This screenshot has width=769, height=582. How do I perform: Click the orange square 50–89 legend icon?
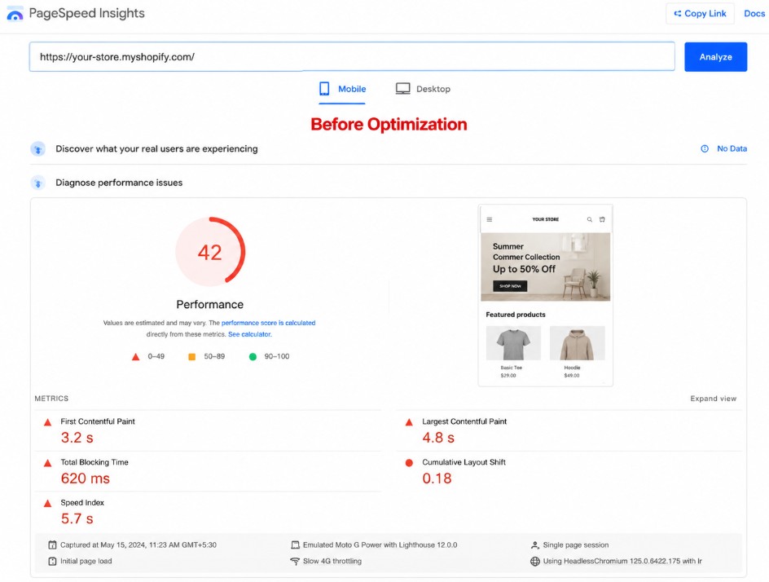(191, 357)
